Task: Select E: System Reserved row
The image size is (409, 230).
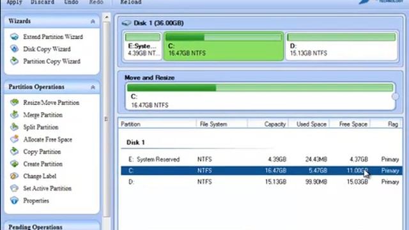Action: tap(261, 159)
